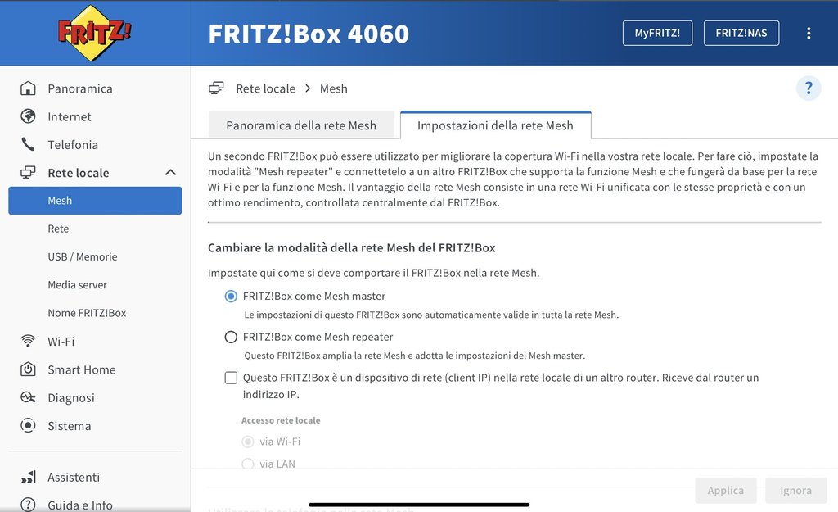Click Rete locale in the breadcrumb

tap(265, 88)
